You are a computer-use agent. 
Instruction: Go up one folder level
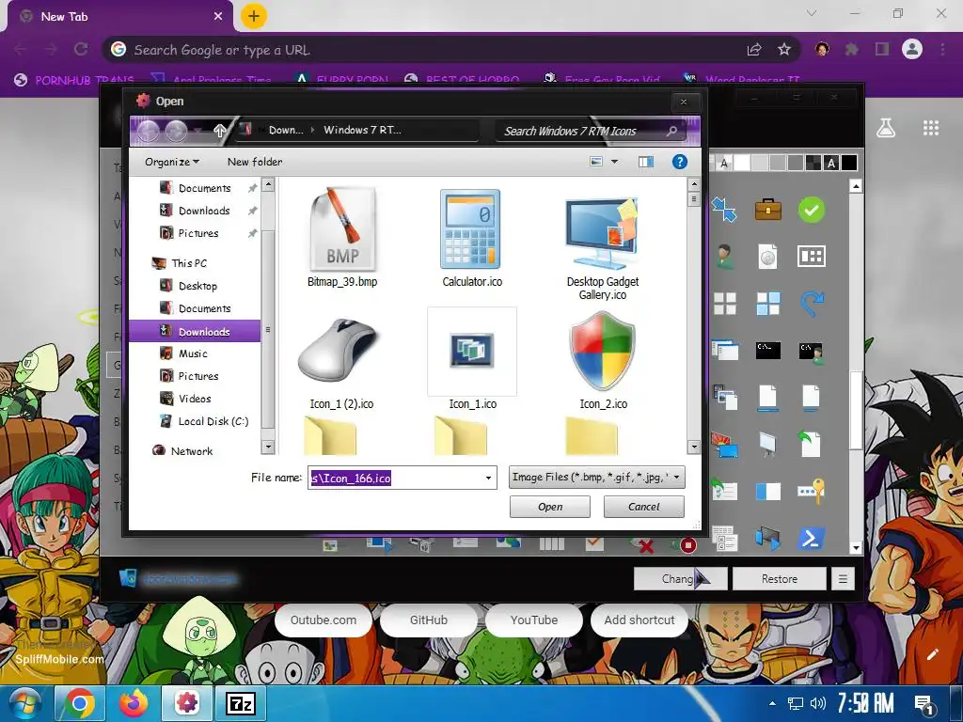pyautogui.click(x=219, y=130)
